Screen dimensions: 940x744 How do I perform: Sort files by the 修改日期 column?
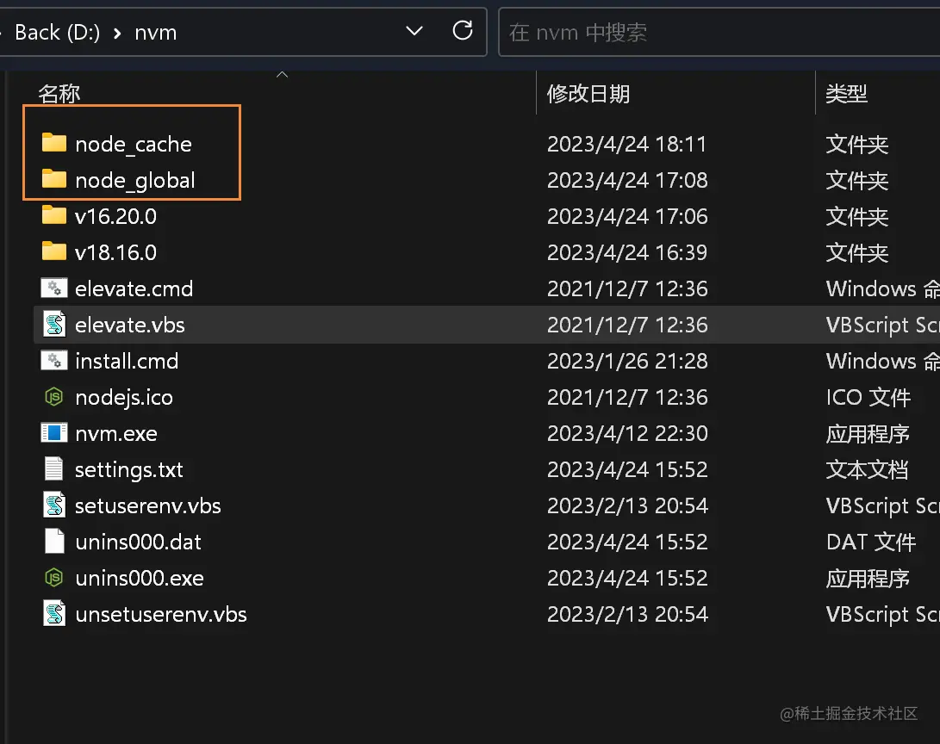[x=588, y=94]
